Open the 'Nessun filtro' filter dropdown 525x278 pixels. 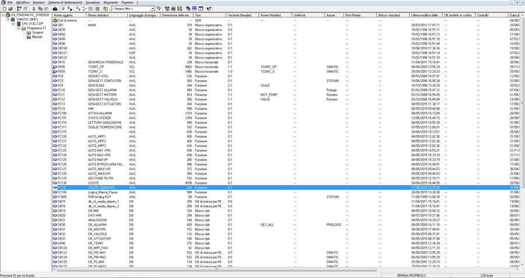152,9
